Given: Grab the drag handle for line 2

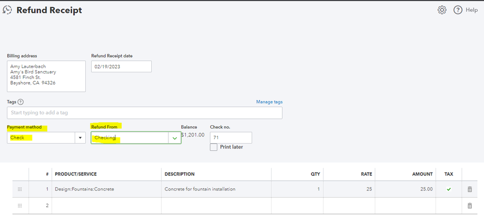Looking at the screenshot, I should (x=20, y=206).
